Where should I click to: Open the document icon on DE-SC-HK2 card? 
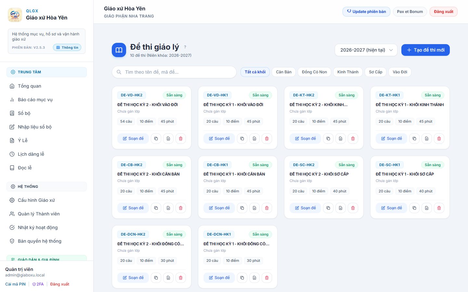(x=341, y=208)
